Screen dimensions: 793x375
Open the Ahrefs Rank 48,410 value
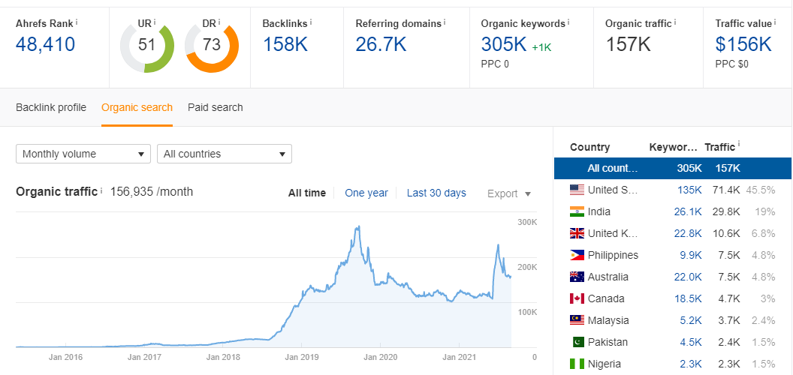click(x=46, y=44)
